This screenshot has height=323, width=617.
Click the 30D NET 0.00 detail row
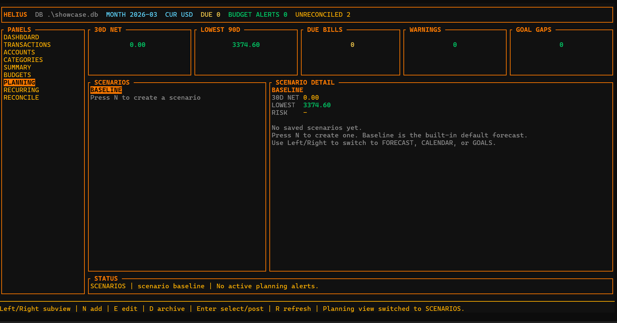tap(295, 98)
